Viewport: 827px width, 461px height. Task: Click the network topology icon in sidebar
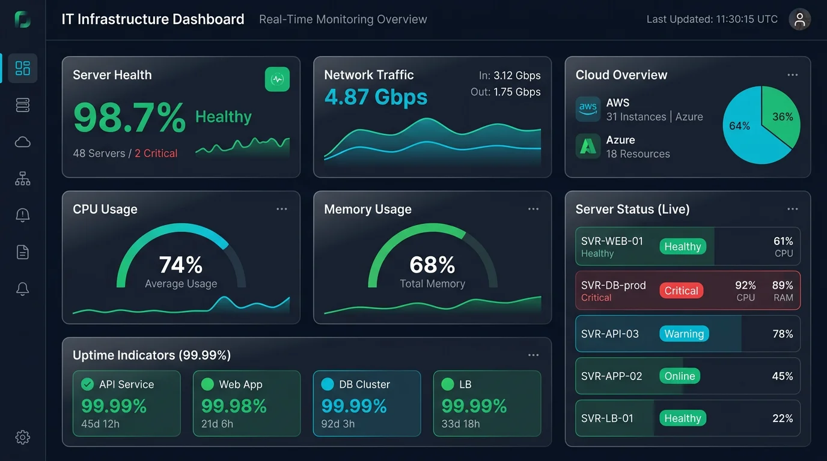[x=22, y=178]
